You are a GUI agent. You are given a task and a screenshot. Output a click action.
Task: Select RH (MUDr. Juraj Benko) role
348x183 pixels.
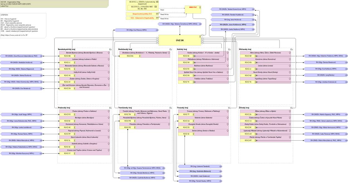326,75
